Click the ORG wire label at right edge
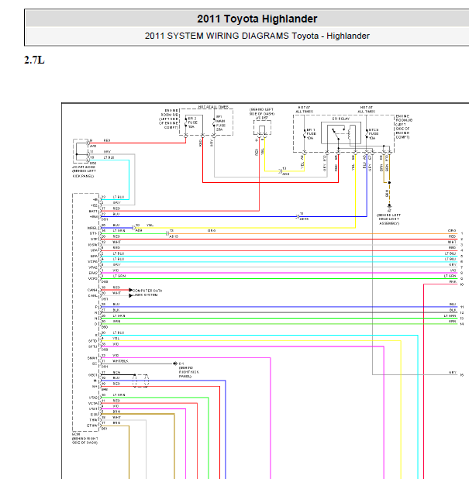 pyautogui.click(x=452, y=231)
